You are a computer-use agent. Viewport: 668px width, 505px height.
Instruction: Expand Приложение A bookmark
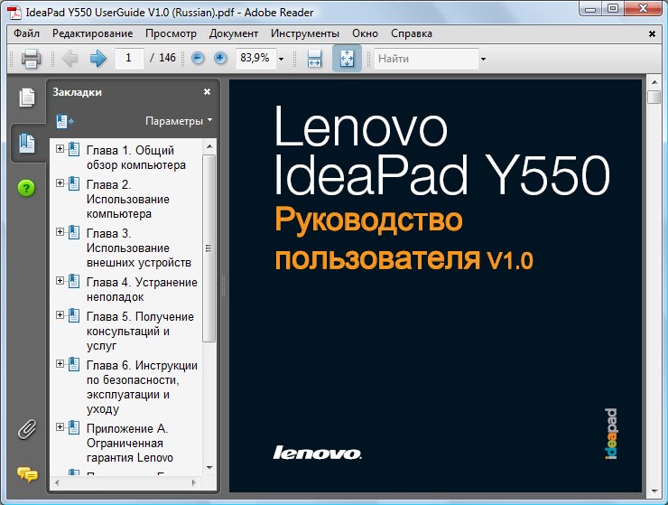[x=60, y=427]
